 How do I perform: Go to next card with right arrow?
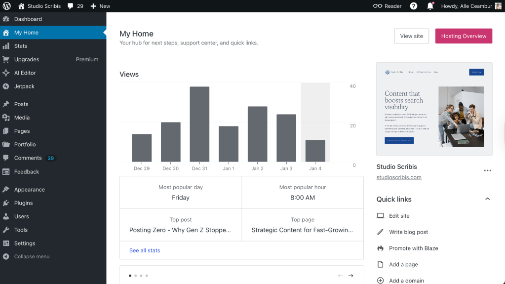click(x=350, y=276)
